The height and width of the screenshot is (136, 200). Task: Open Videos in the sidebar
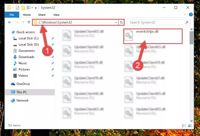[x=23, y=76]
